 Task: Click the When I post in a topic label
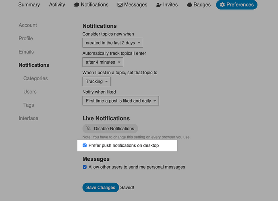120,73
